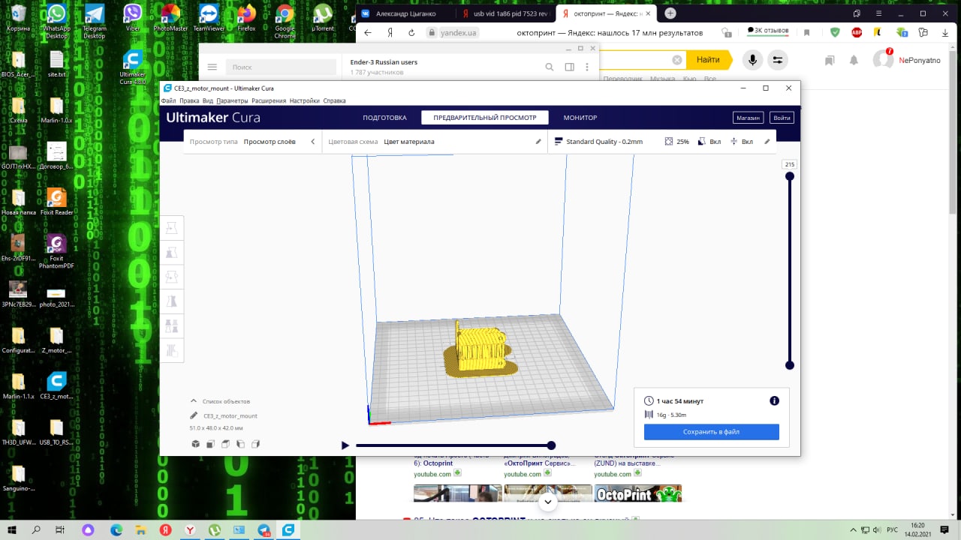Viewport: 961px width, 540px height.
Task: Click Найти search button in Yandex
Action: [708, 60]
